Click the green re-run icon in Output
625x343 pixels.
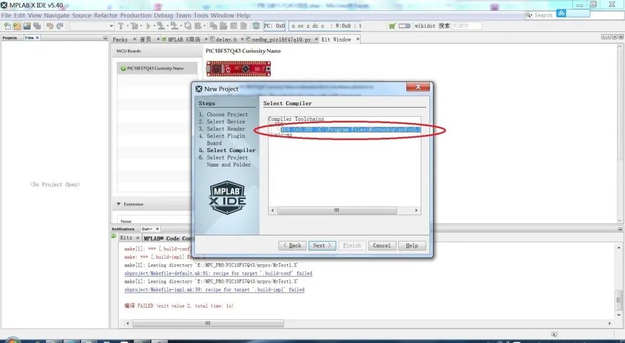[114, 236]
